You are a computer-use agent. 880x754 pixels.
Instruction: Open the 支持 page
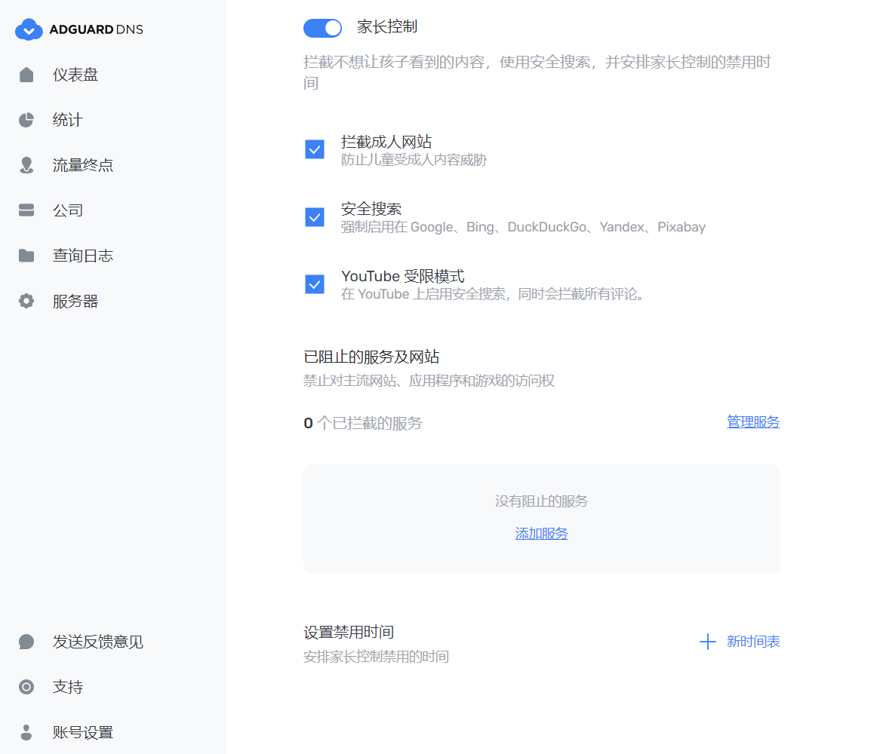[x=68, y=687]
